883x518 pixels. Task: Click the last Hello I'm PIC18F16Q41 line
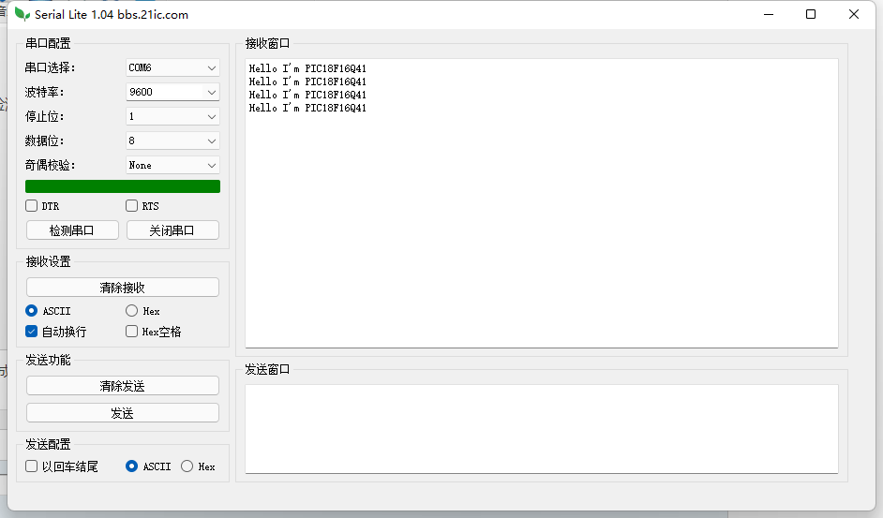tap(307, 108)
